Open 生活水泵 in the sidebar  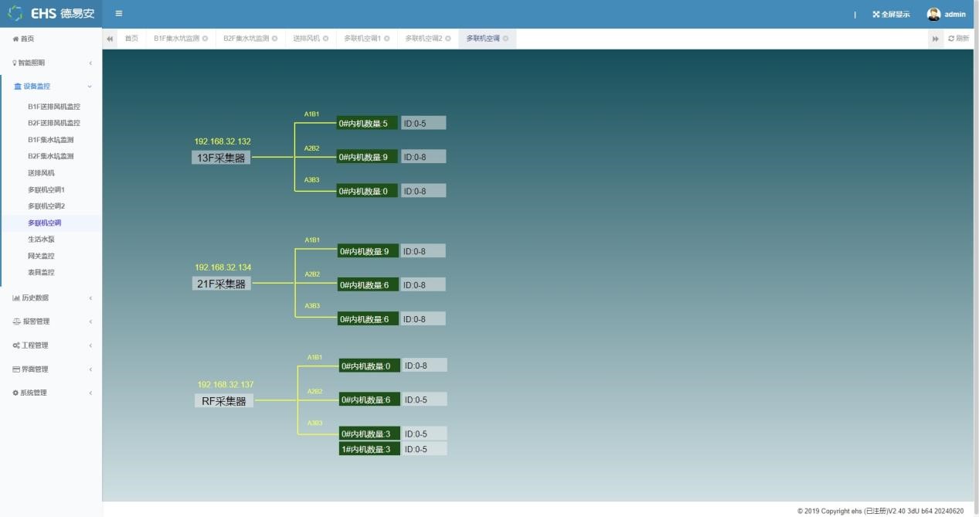click(x=41, y=240)
